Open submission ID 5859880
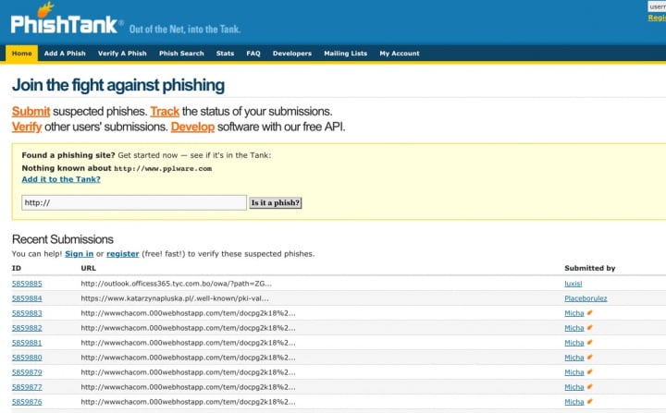 point(27,358)
